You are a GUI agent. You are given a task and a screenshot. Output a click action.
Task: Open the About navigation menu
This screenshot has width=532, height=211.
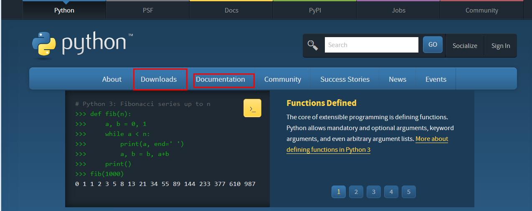tap(112, 79)
